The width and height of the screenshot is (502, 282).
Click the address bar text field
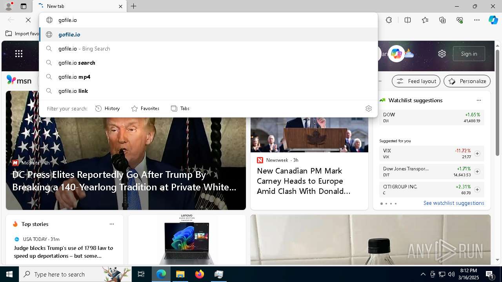click(x=208, y=20)
